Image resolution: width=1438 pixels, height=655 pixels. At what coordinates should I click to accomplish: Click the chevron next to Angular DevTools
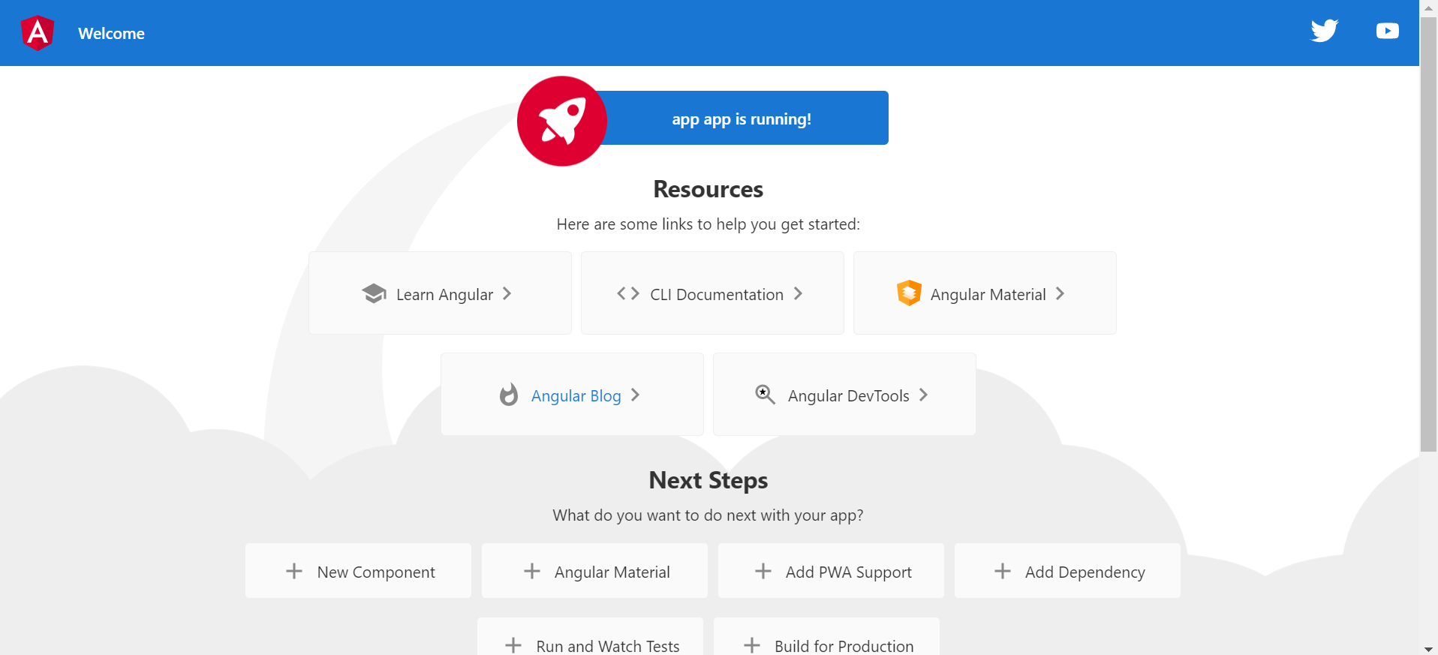click(x=924, y=395)
